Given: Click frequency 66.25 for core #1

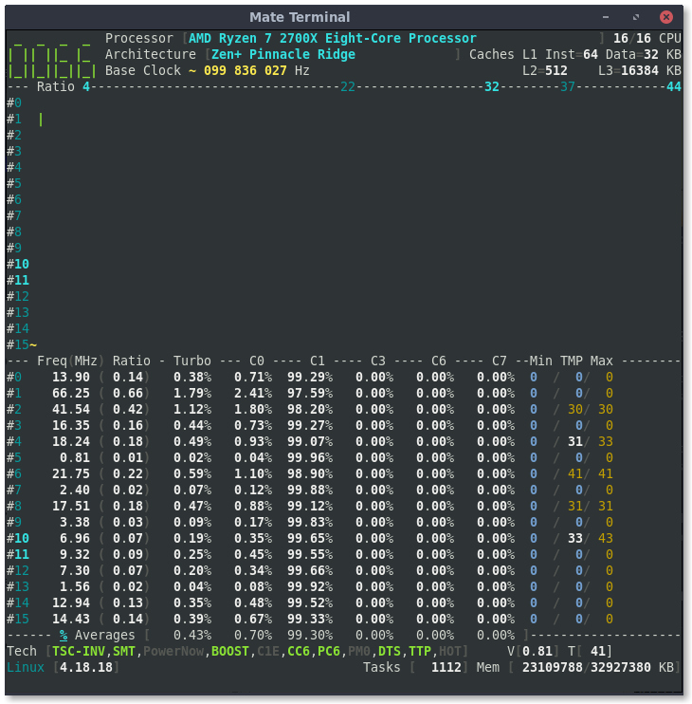Looking at the screenshot, I should pyautogui.click(x=70, y=394).
